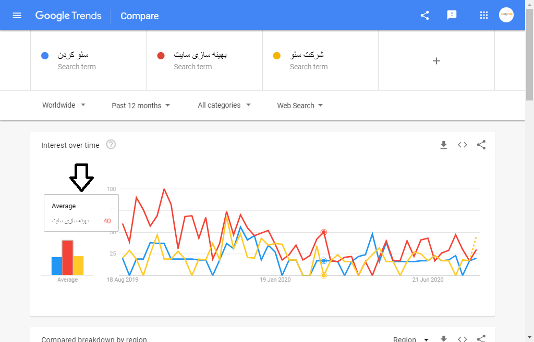Open the send feedback icon
This screenshot has width=534, height=342.
452,15
